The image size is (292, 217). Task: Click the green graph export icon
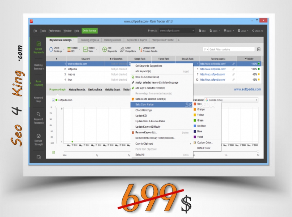click(53, 152)
